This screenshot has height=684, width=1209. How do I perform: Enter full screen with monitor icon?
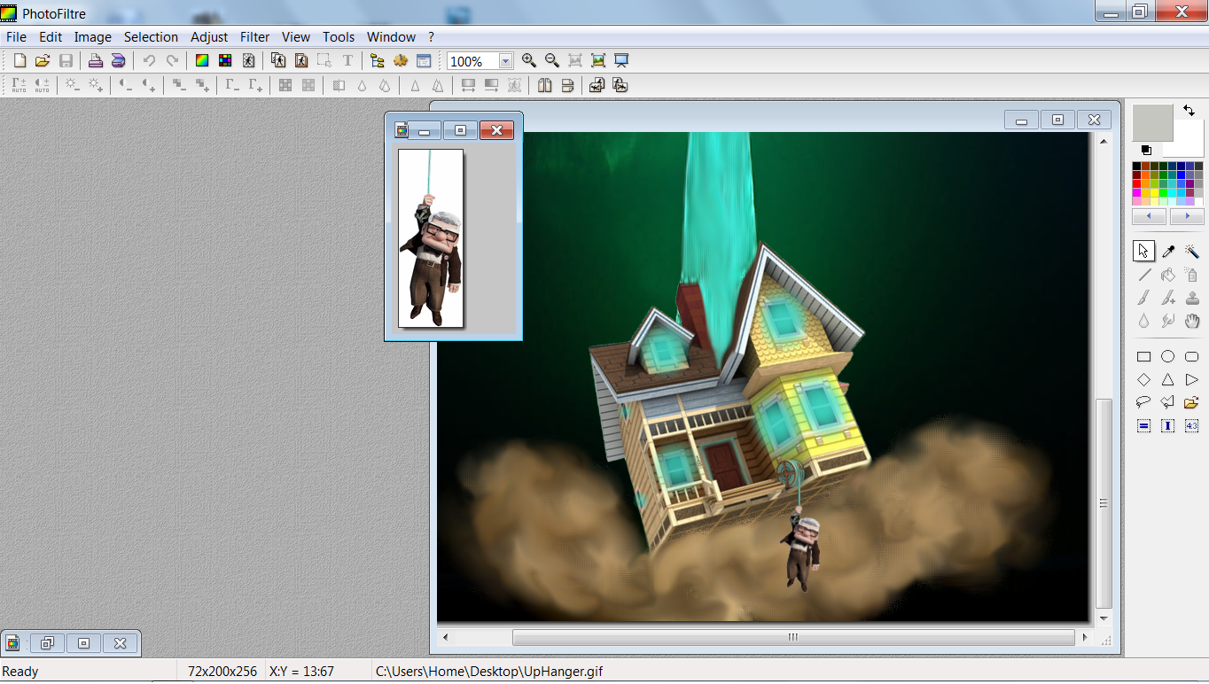[621, 60]
